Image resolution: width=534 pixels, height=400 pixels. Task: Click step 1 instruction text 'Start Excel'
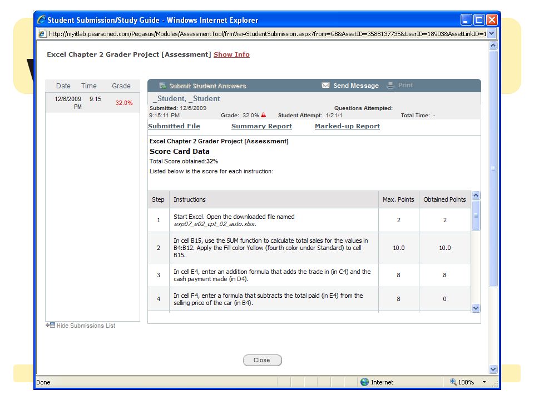(234, 221)
